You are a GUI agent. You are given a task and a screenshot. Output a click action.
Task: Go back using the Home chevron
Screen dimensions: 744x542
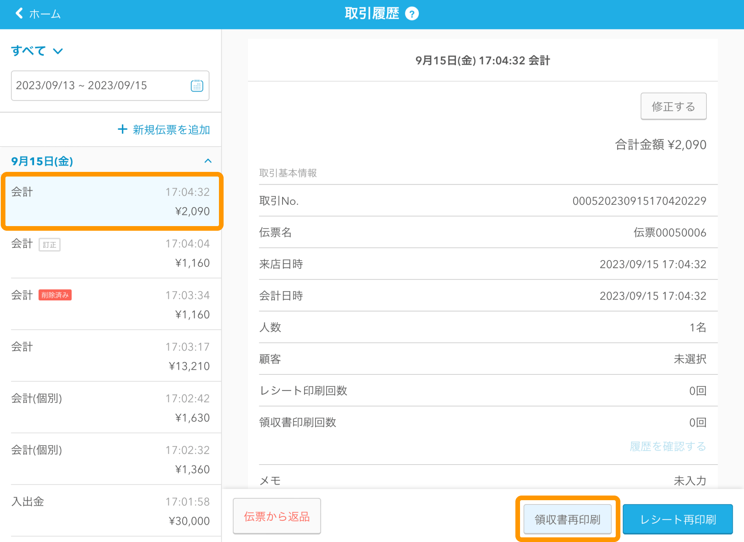pyautogui.click(x=19, y=14)
